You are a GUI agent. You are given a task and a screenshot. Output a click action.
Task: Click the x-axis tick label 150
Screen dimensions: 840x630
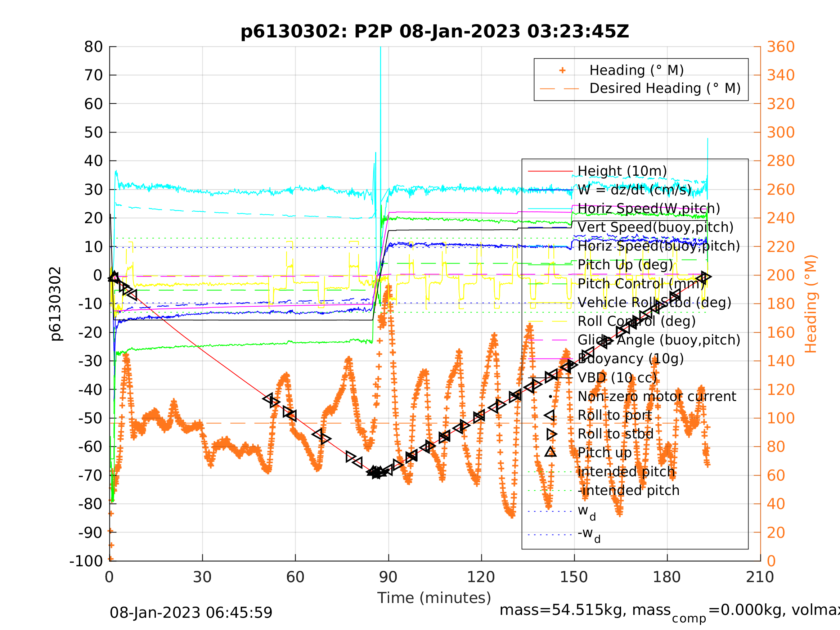point(574,577)
